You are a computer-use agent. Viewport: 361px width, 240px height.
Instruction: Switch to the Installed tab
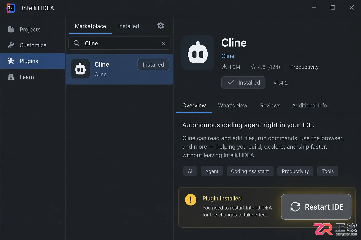click(129, 26)
